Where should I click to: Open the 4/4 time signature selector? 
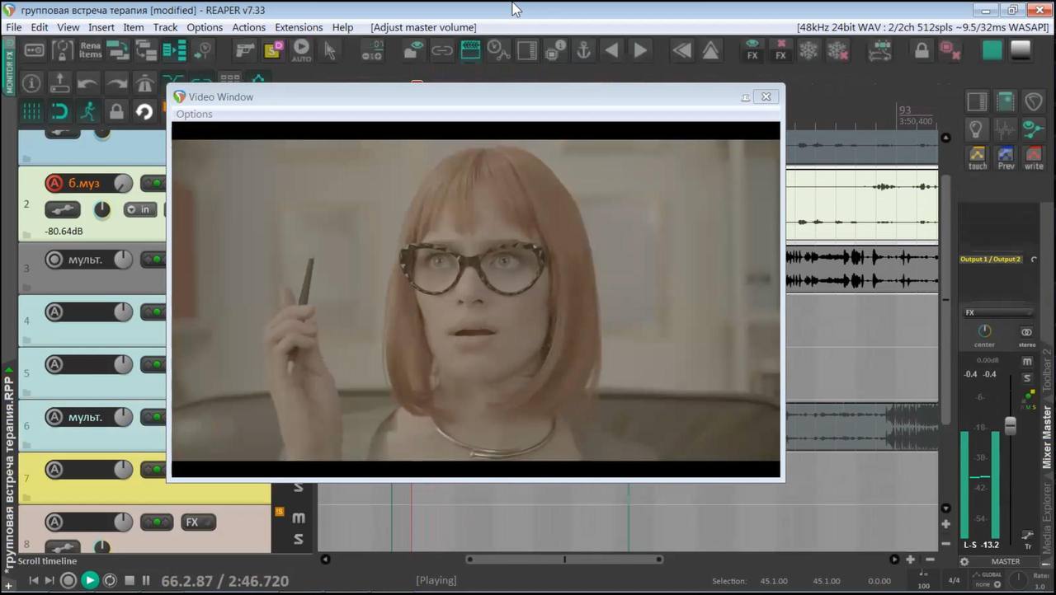954,580
